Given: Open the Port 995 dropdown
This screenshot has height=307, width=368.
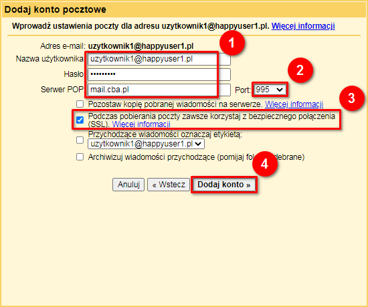Looking at the screenshot, I should coord(270,90).
